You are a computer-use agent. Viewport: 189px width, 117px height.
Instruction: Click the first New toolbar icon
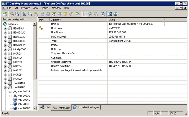click(x=5, y=14)
